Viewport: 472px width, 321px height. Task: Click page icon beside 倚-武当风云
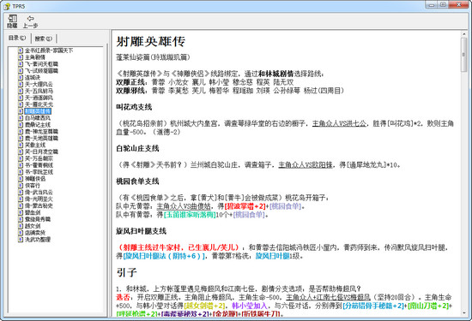(21, 193)
